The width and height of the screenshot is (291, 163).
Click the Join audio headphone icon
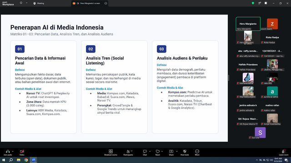tap(8, 151)
